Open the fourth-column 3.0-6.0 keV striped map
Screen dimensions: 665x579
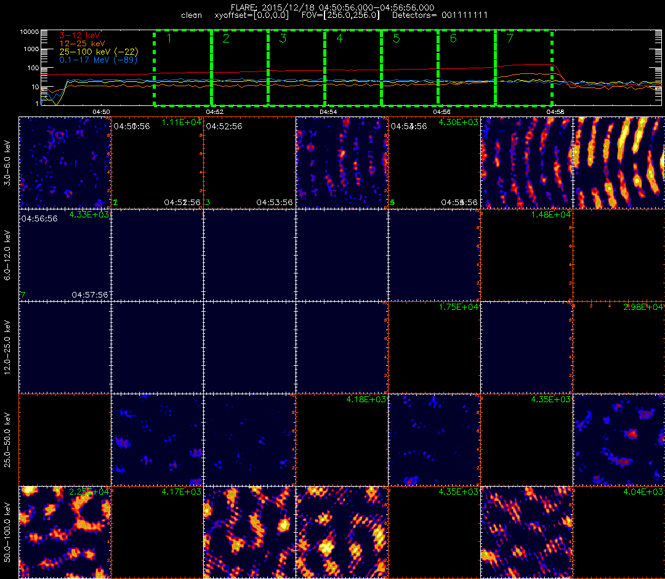coord(342,163)
